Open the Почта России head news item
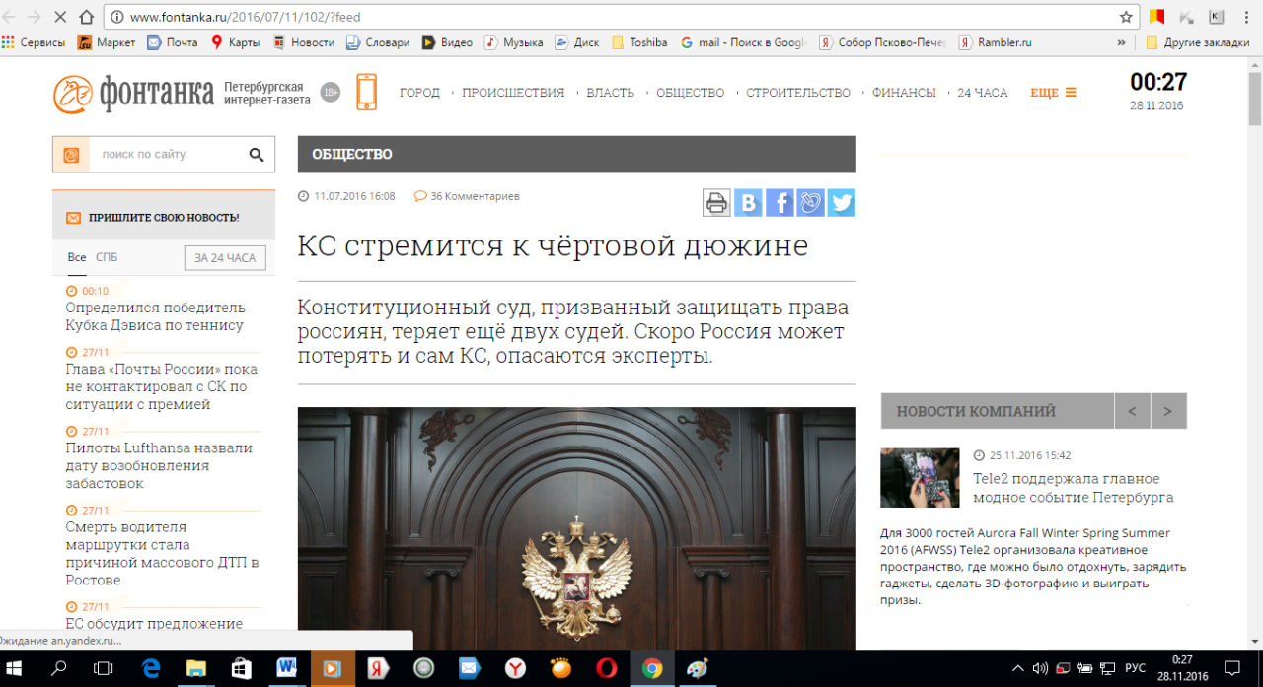 pos(162,386)
